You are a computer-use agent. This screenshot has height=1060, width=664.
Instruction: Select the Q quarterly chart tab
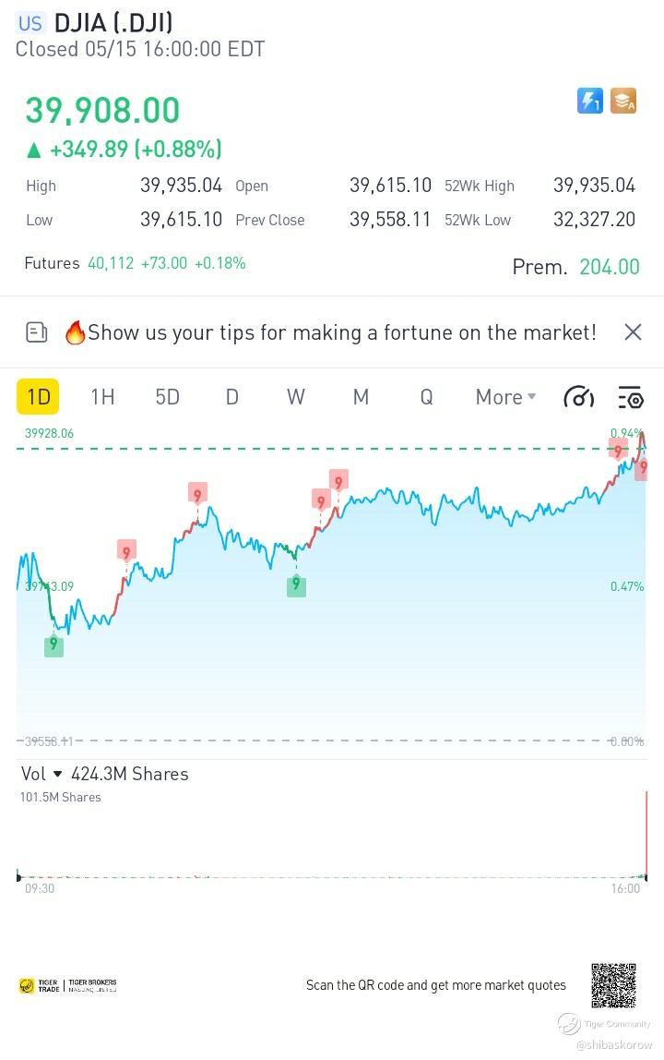(x=426, y=397)
